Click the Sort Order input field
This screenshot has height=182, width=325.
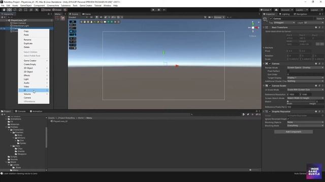[305, 74]
